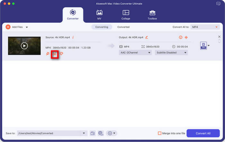The height and width of the screenshot is (142, 225).
Task: Click the source duration 00:05:04 text
Action: [74, 48]
